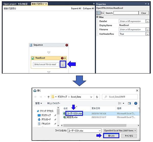Sort files by 種類 column

click(x=119, y=108)
